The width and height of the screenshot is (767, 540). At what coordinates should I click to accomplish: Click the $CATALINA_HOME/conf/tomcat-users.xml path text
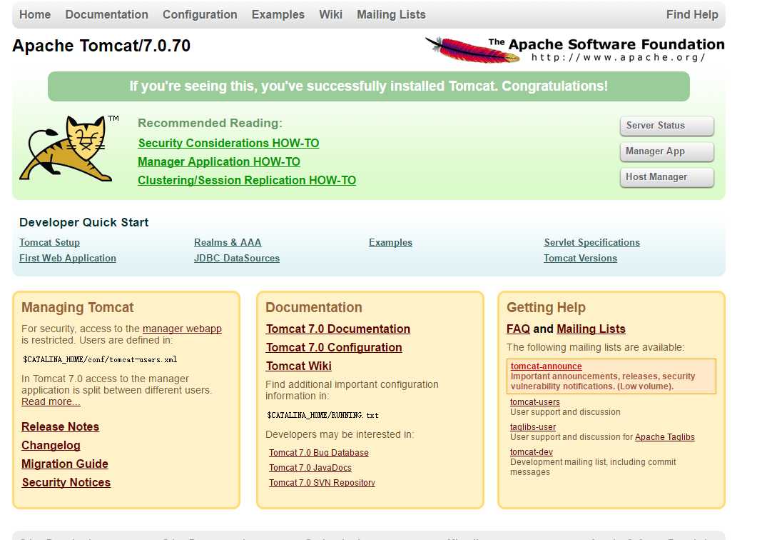100,359
